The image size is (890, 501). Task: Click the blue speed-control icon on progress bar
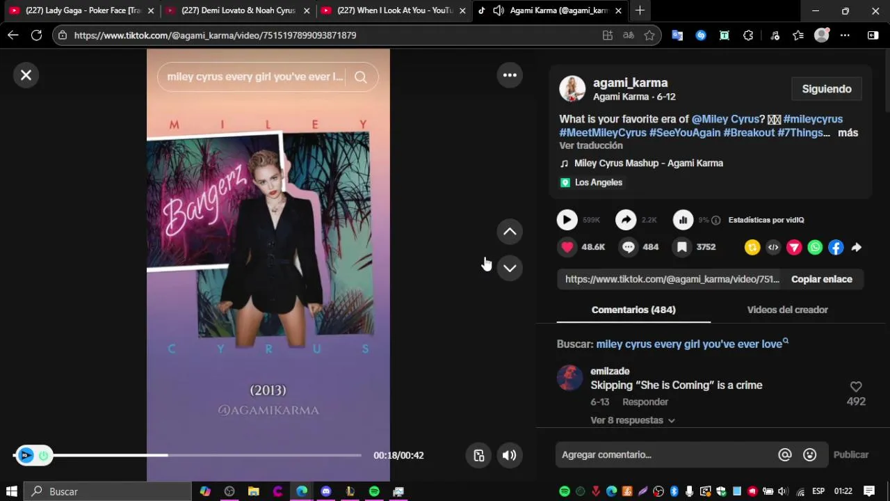click(26, 456)
